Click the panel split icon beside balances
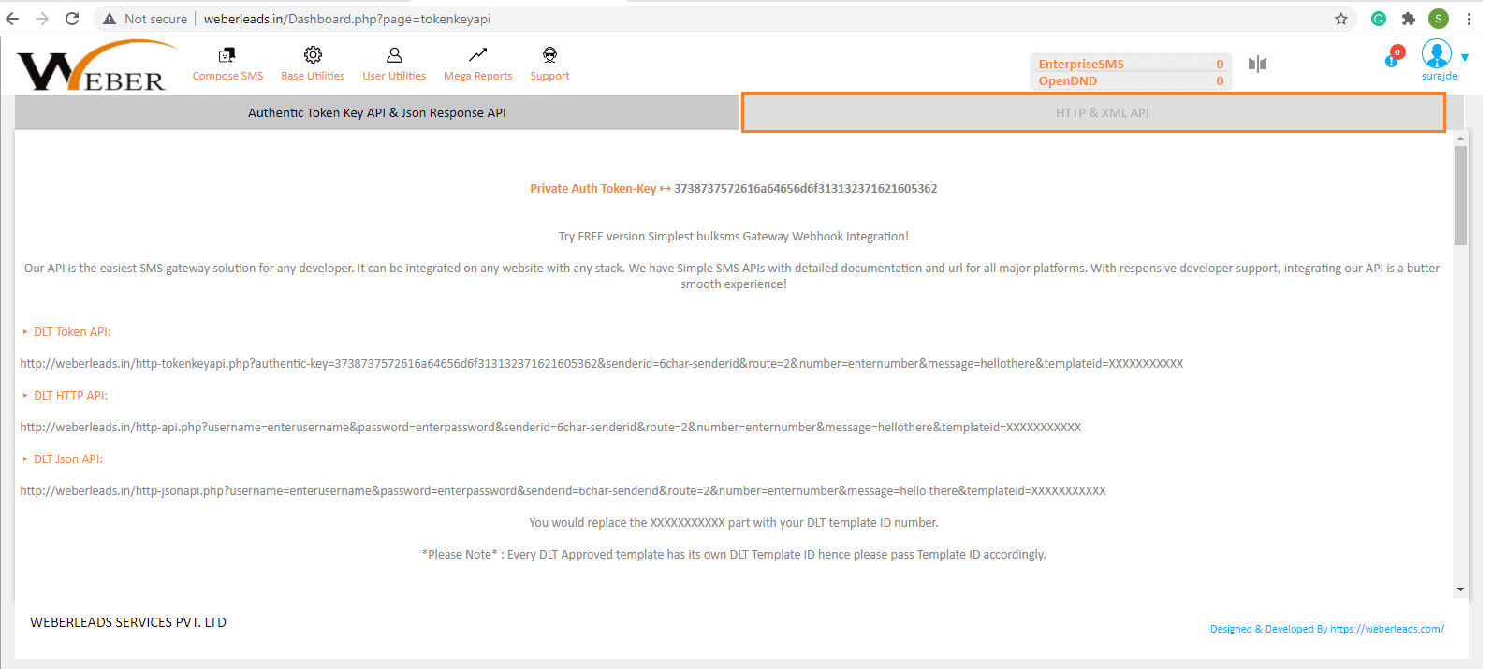The height and width of the screenshot is (669, 1492). coord(1257,64)
